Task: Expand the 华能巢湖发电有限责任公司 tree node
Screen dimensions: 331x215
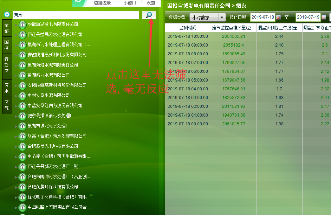Action: coord(16,25)
